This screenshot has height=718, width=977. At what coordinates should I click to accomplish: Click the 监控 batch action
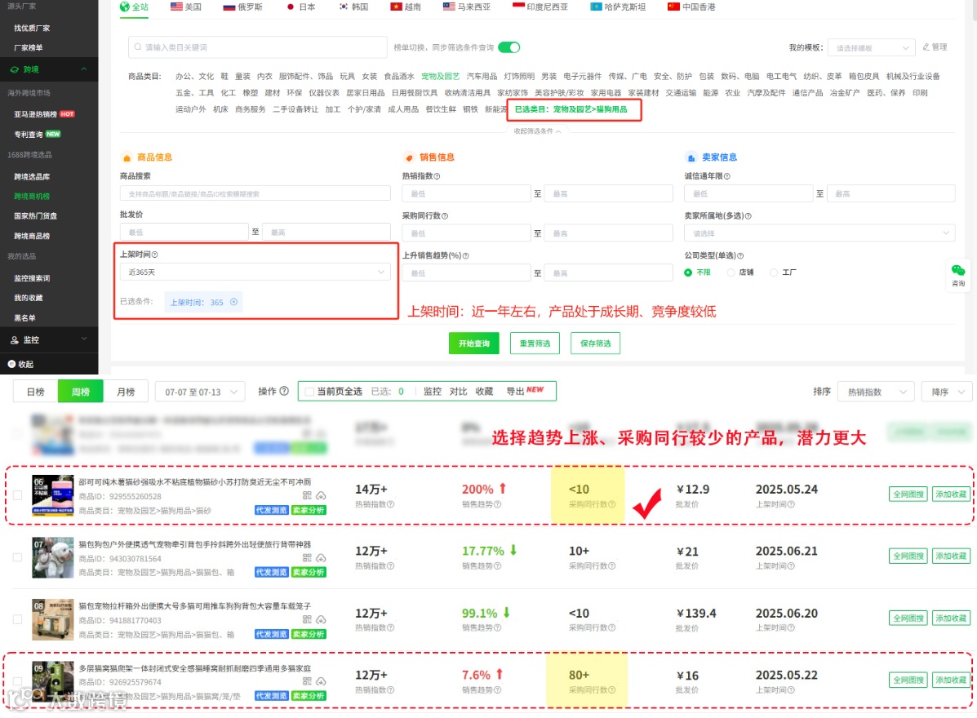tap(433, 391)
